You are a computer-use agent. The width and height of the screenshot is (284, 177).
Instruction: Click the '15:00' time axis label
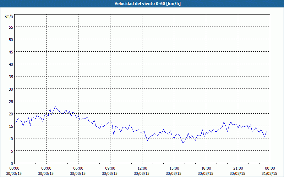174,169
